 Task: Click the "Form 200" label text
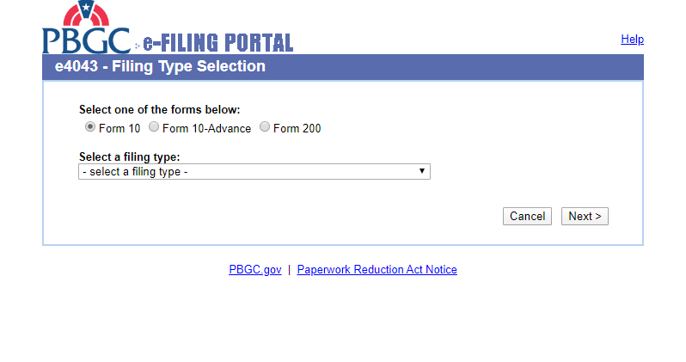click(297, 128)
